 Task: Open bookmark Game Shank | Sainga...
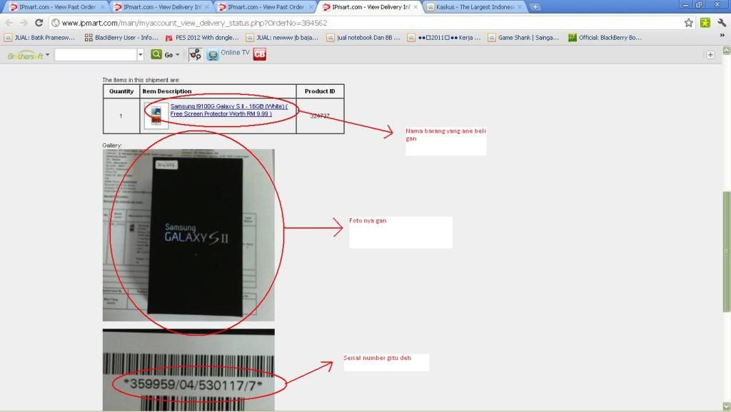(x=523, y=38)
